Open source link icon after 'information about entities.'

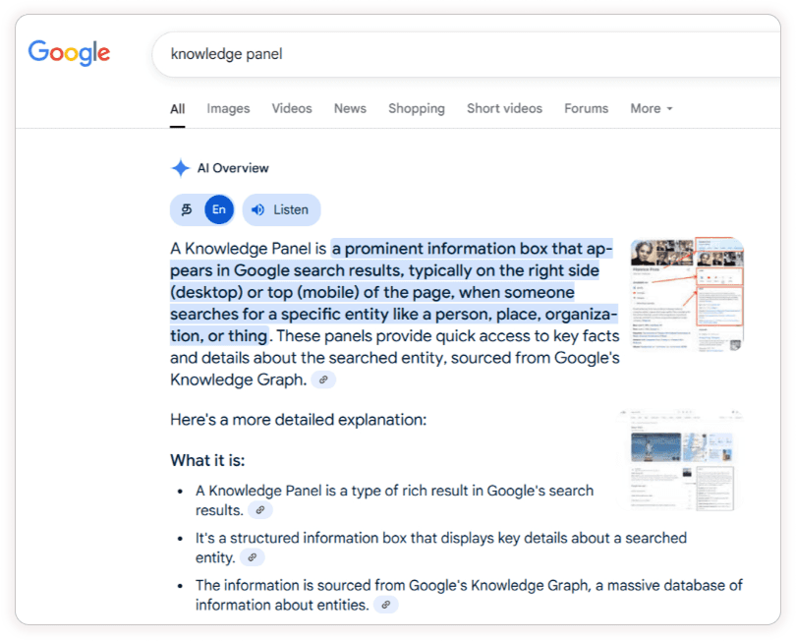click(386, 605)
